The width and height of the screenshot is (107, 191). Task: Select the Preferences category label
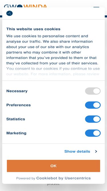(x=19, y=105)
